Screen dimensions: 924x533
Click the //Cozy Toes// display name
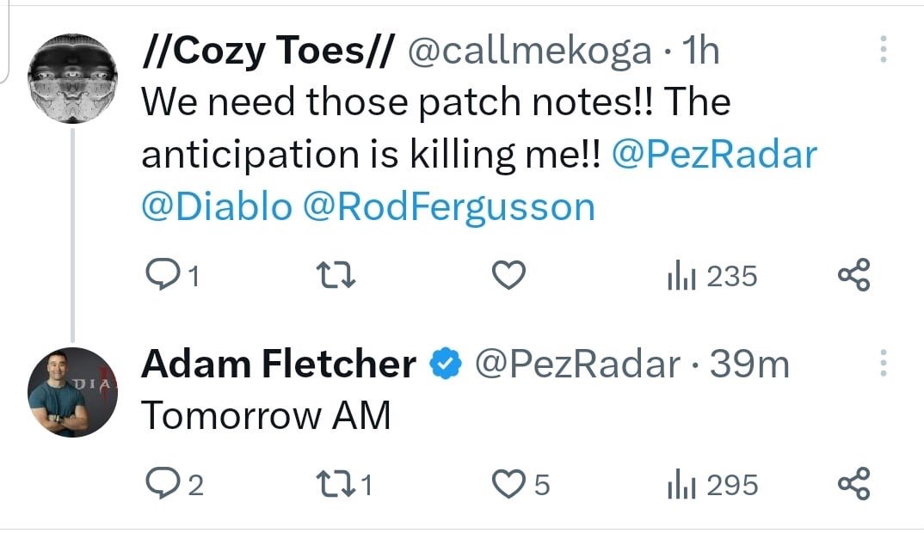[268, 52]
